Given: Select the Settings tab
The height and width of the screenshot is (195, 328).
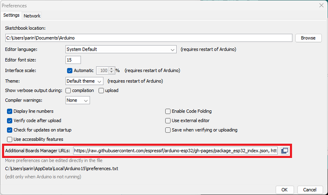Looking at the screenshot, I should (x=12, y=15).
